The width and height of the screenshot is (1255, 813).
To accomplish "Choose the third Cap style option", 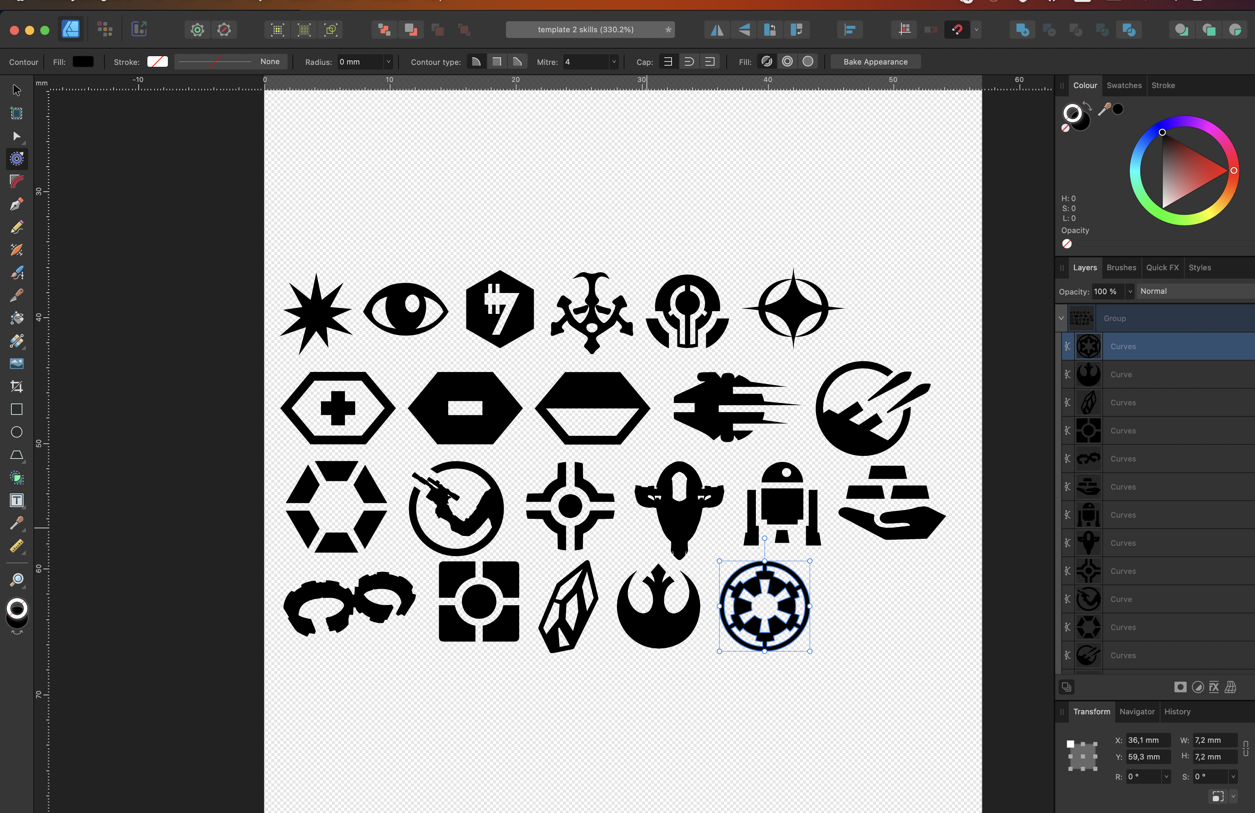I will (710, 61).
